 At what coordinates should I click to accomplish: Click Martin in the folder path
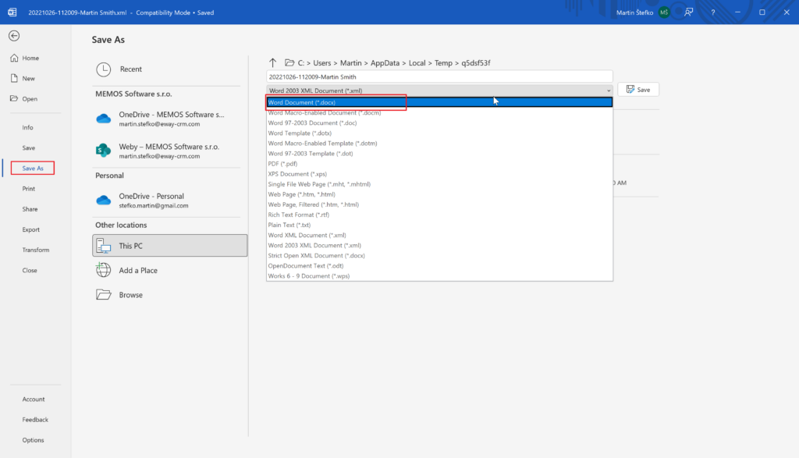click(x=350, y=62)
